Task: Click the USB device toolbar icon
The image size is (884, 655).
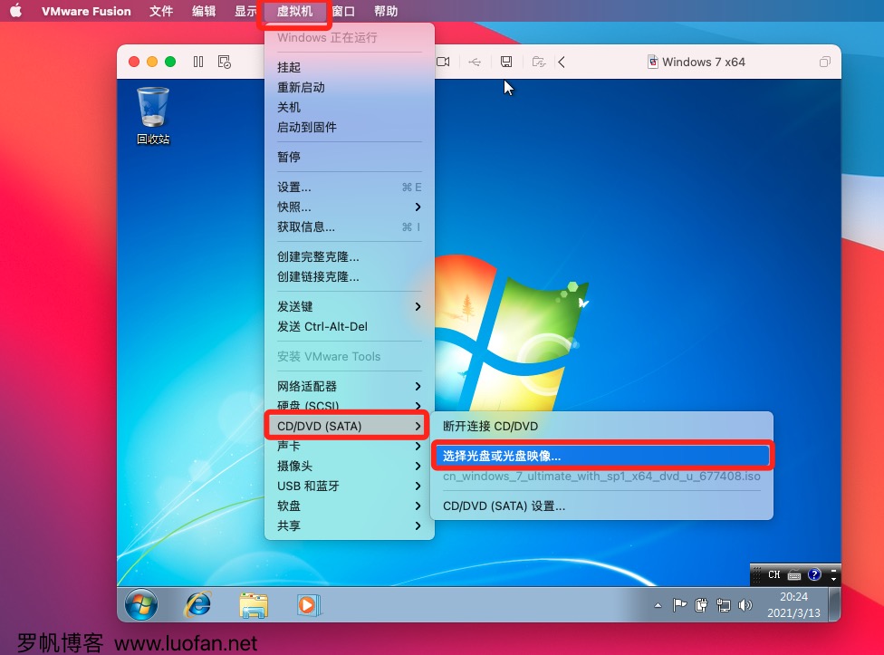Action: [x=475, y=62]
